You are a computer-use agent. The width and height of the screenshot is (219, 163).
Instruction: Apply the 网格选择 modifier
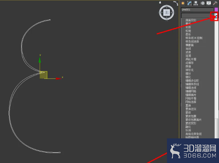pos(191,102)
